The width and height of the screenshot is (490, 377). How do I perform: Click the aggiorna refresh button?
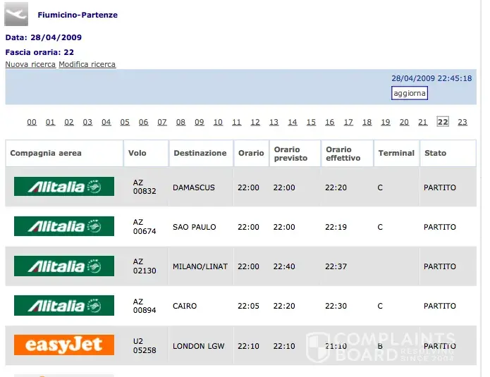410,93
